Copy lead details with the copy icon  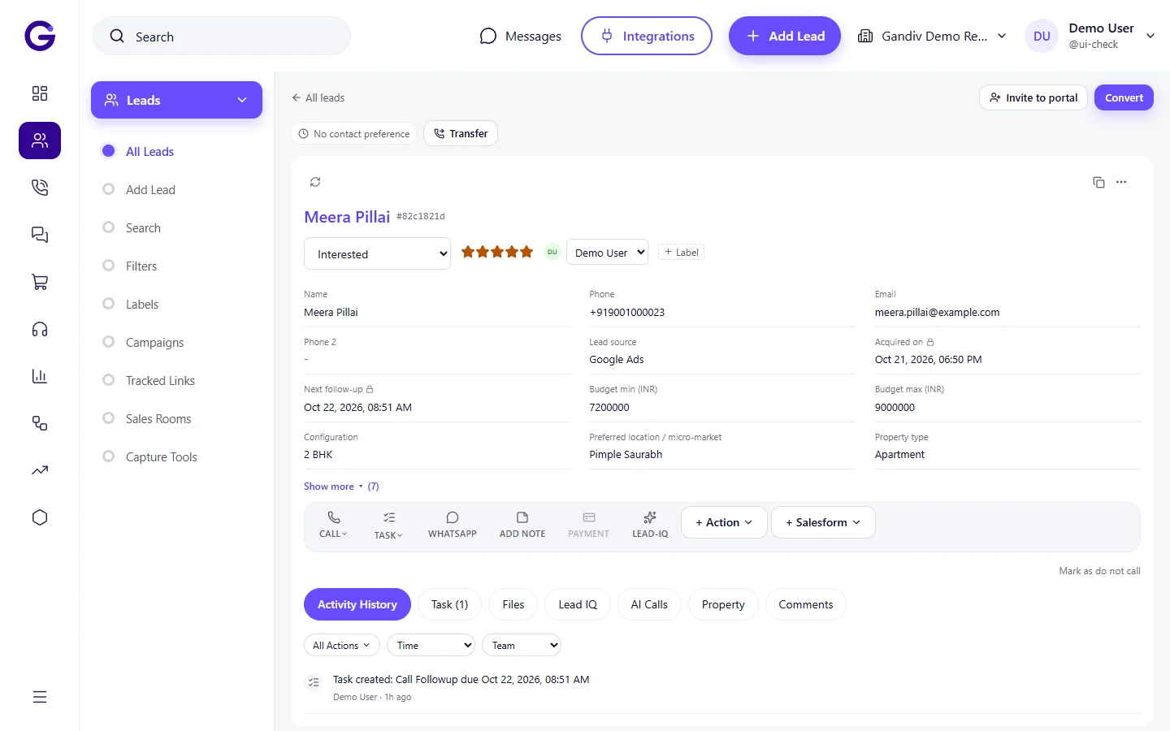[x=1098, y=182]
